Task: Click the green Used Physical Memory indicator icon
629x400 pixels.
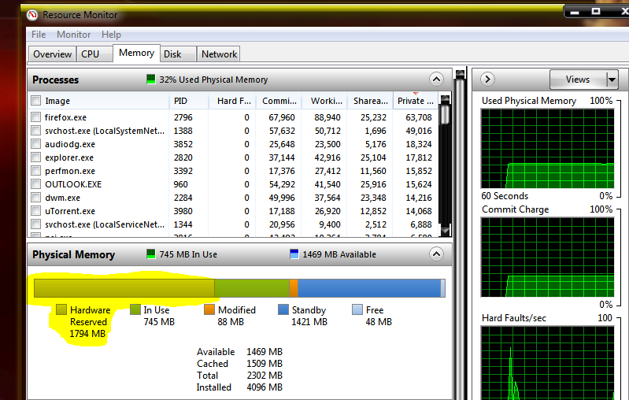Action: 151,79
